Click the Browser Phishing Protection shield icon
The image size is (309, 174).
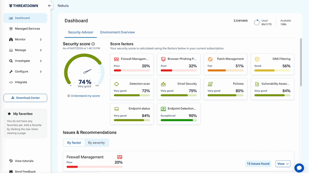(x=163, y=59)
